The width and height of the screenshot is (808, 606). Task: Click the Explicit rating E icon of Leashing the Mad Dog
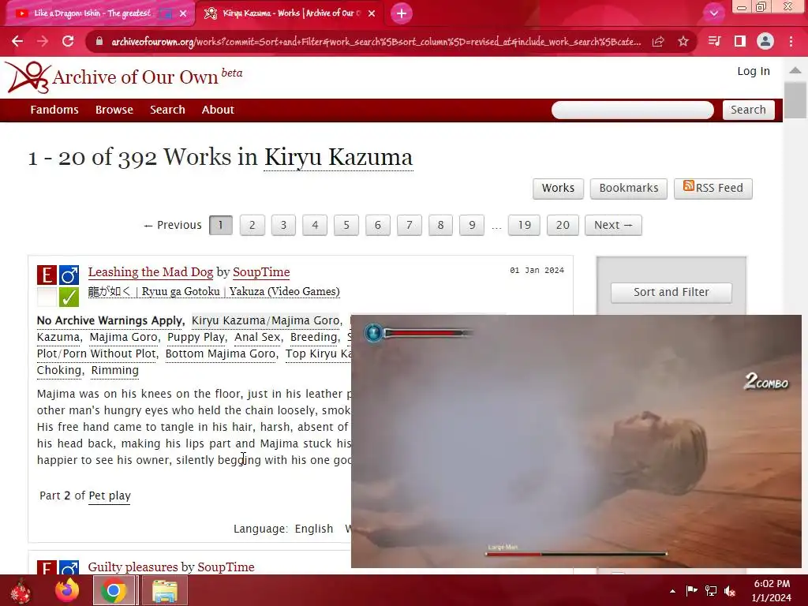coord(47,275)
